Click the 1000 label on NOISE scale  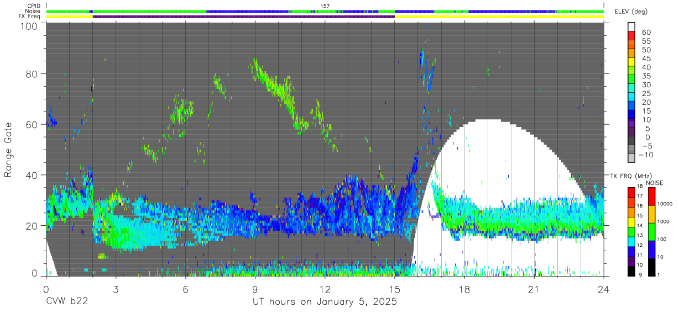tap(664, 221)
